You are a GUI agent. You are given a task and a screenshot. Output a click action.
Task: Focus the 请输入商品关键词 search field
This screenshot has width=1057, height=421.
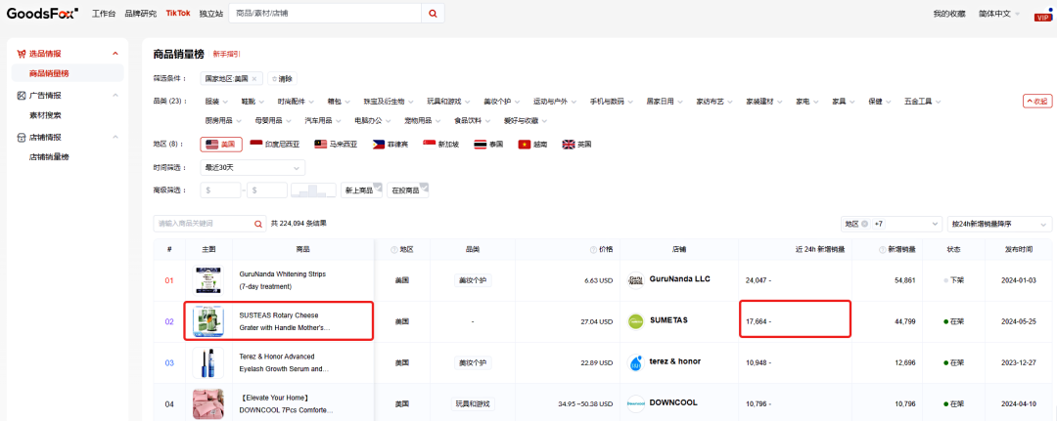[x=203, y=224]
